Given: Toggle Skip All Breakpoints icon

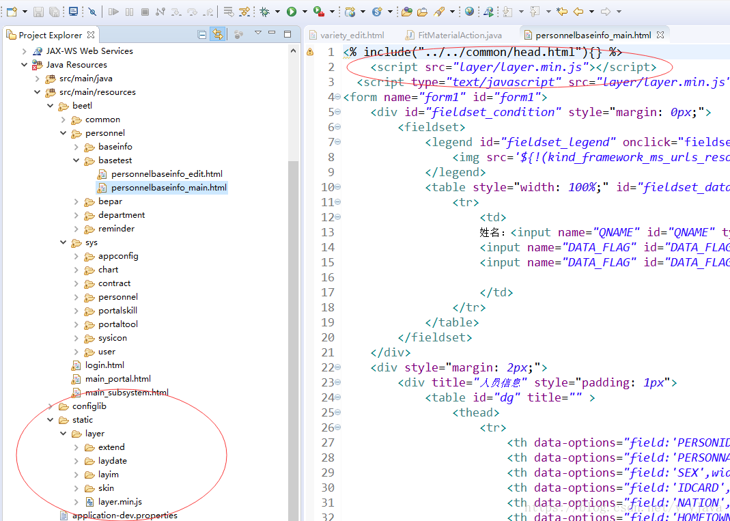Looking at the screenshot, I should pos(92,11).
